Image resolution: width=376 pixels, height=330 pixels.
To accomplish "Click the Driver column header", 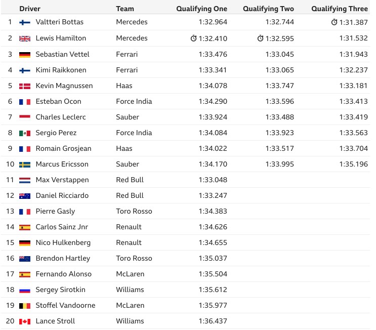I will click(30, 9).
